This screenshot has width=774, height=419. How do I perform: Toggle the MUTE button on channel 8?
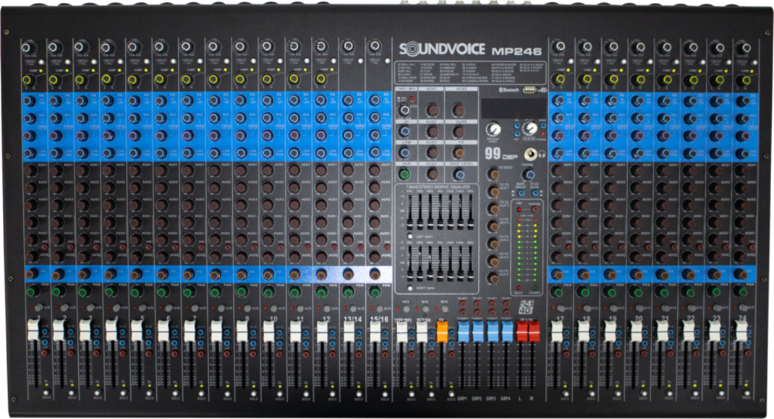coord(222,308)
